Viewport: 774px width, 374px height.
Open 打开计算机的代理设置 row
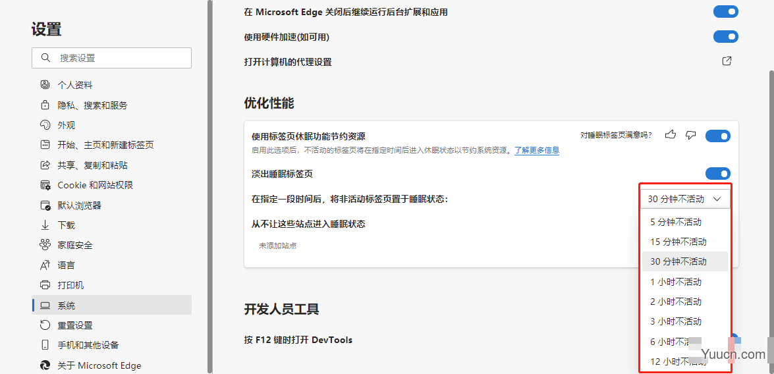coord(491,62)
